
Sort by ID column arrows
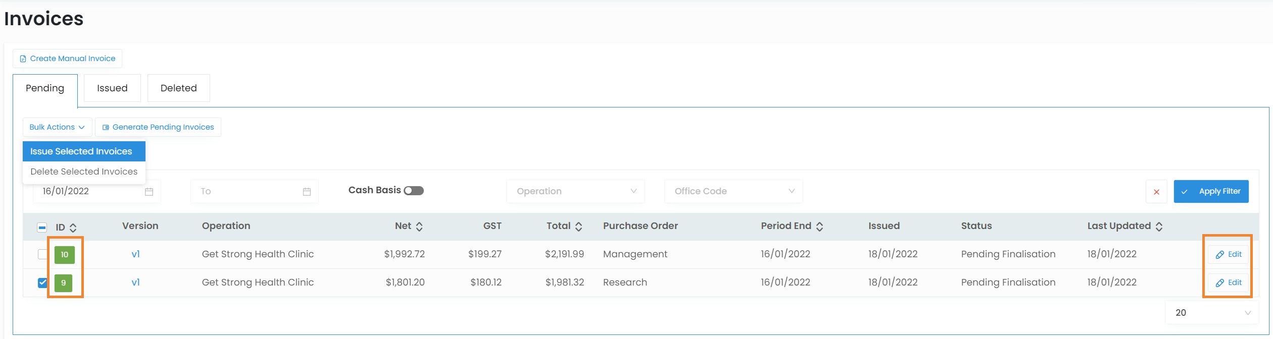[73, 228]
